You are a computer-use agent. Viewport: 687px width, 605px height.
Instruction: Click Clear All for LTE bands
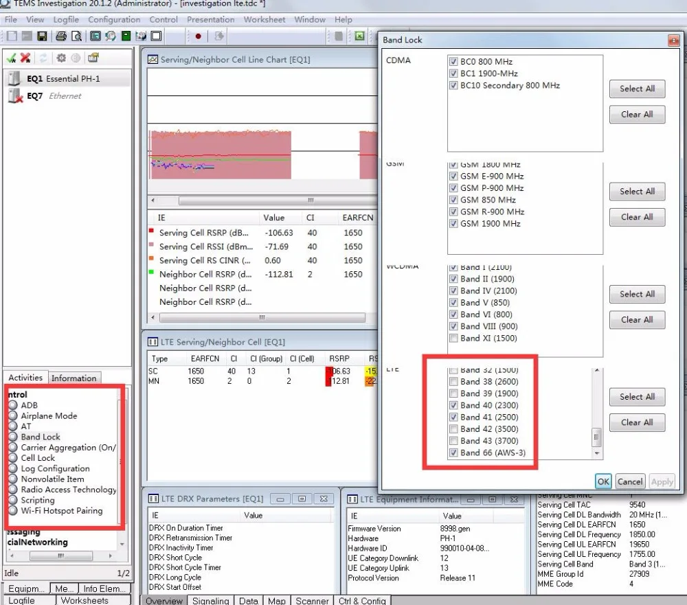tap(637, 422)
